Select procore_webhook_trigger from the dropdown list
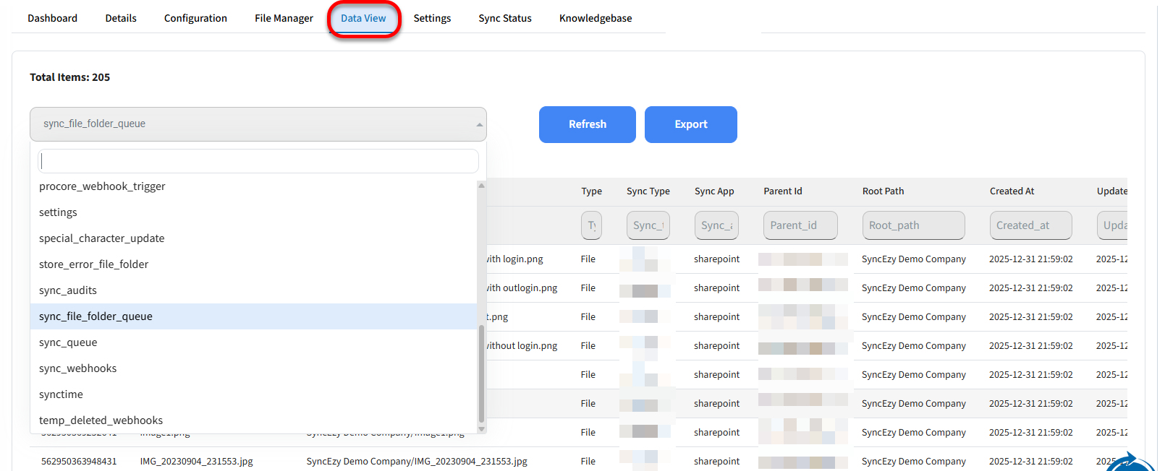 click(102, 186)
